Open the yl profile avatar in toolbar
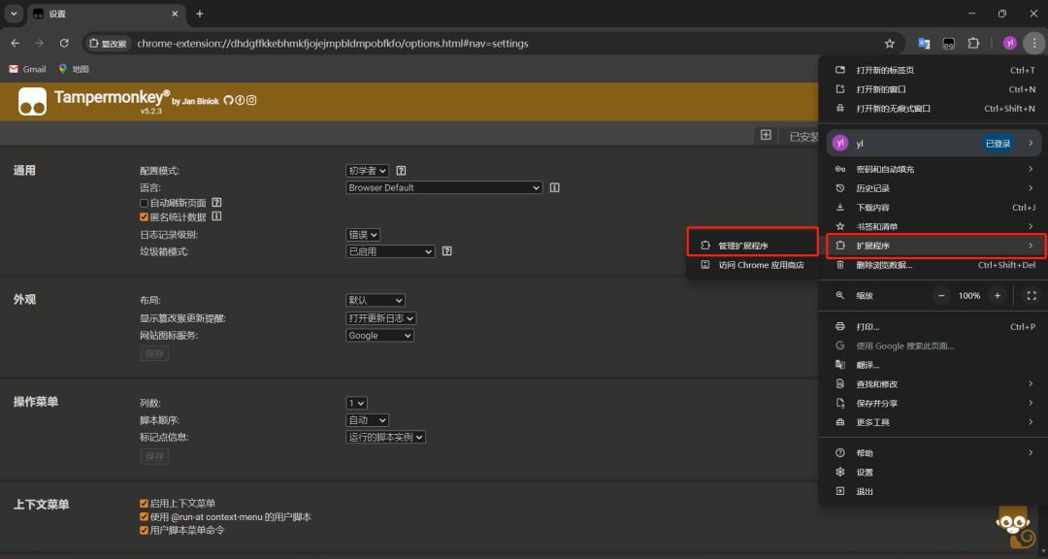This screenshot has height=559, width=1048. click(1010, 44)
